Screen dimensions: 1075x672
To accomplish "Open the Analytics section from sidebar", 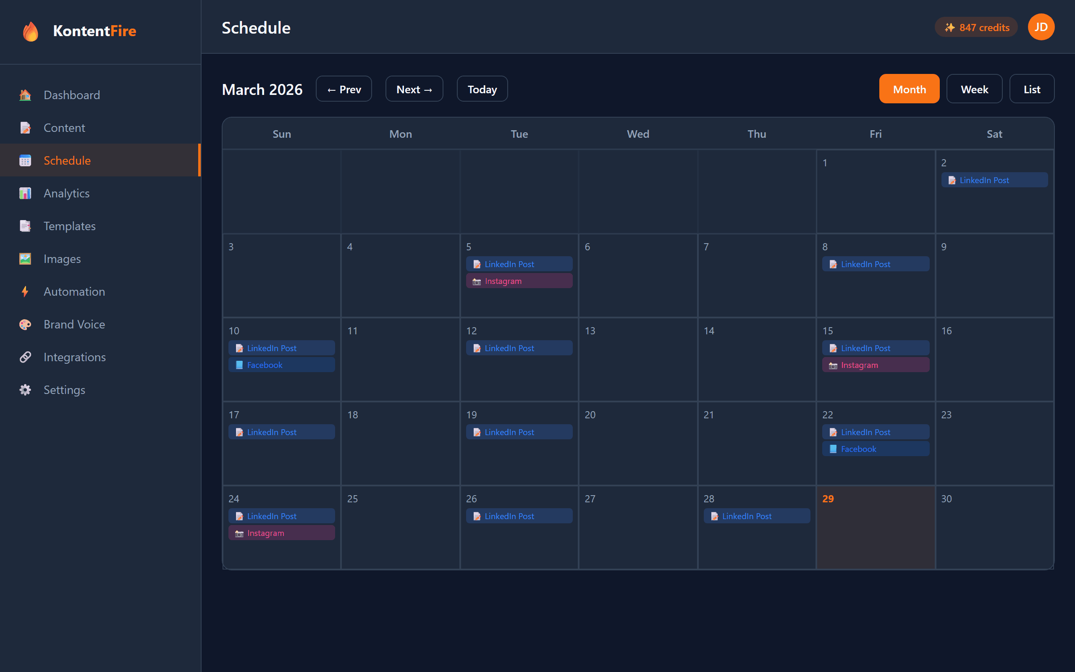I will (66, 193).
